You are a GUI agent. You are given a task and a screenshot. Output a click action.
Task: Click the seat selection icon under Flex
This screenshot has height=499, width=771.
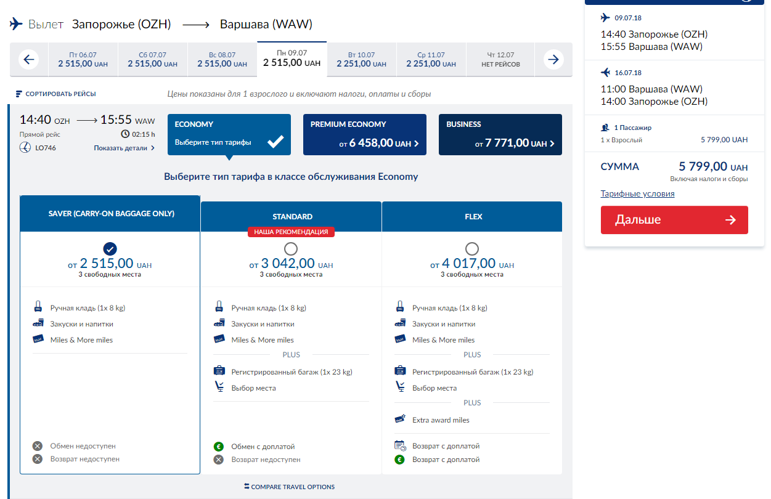(x=400, y=387)
